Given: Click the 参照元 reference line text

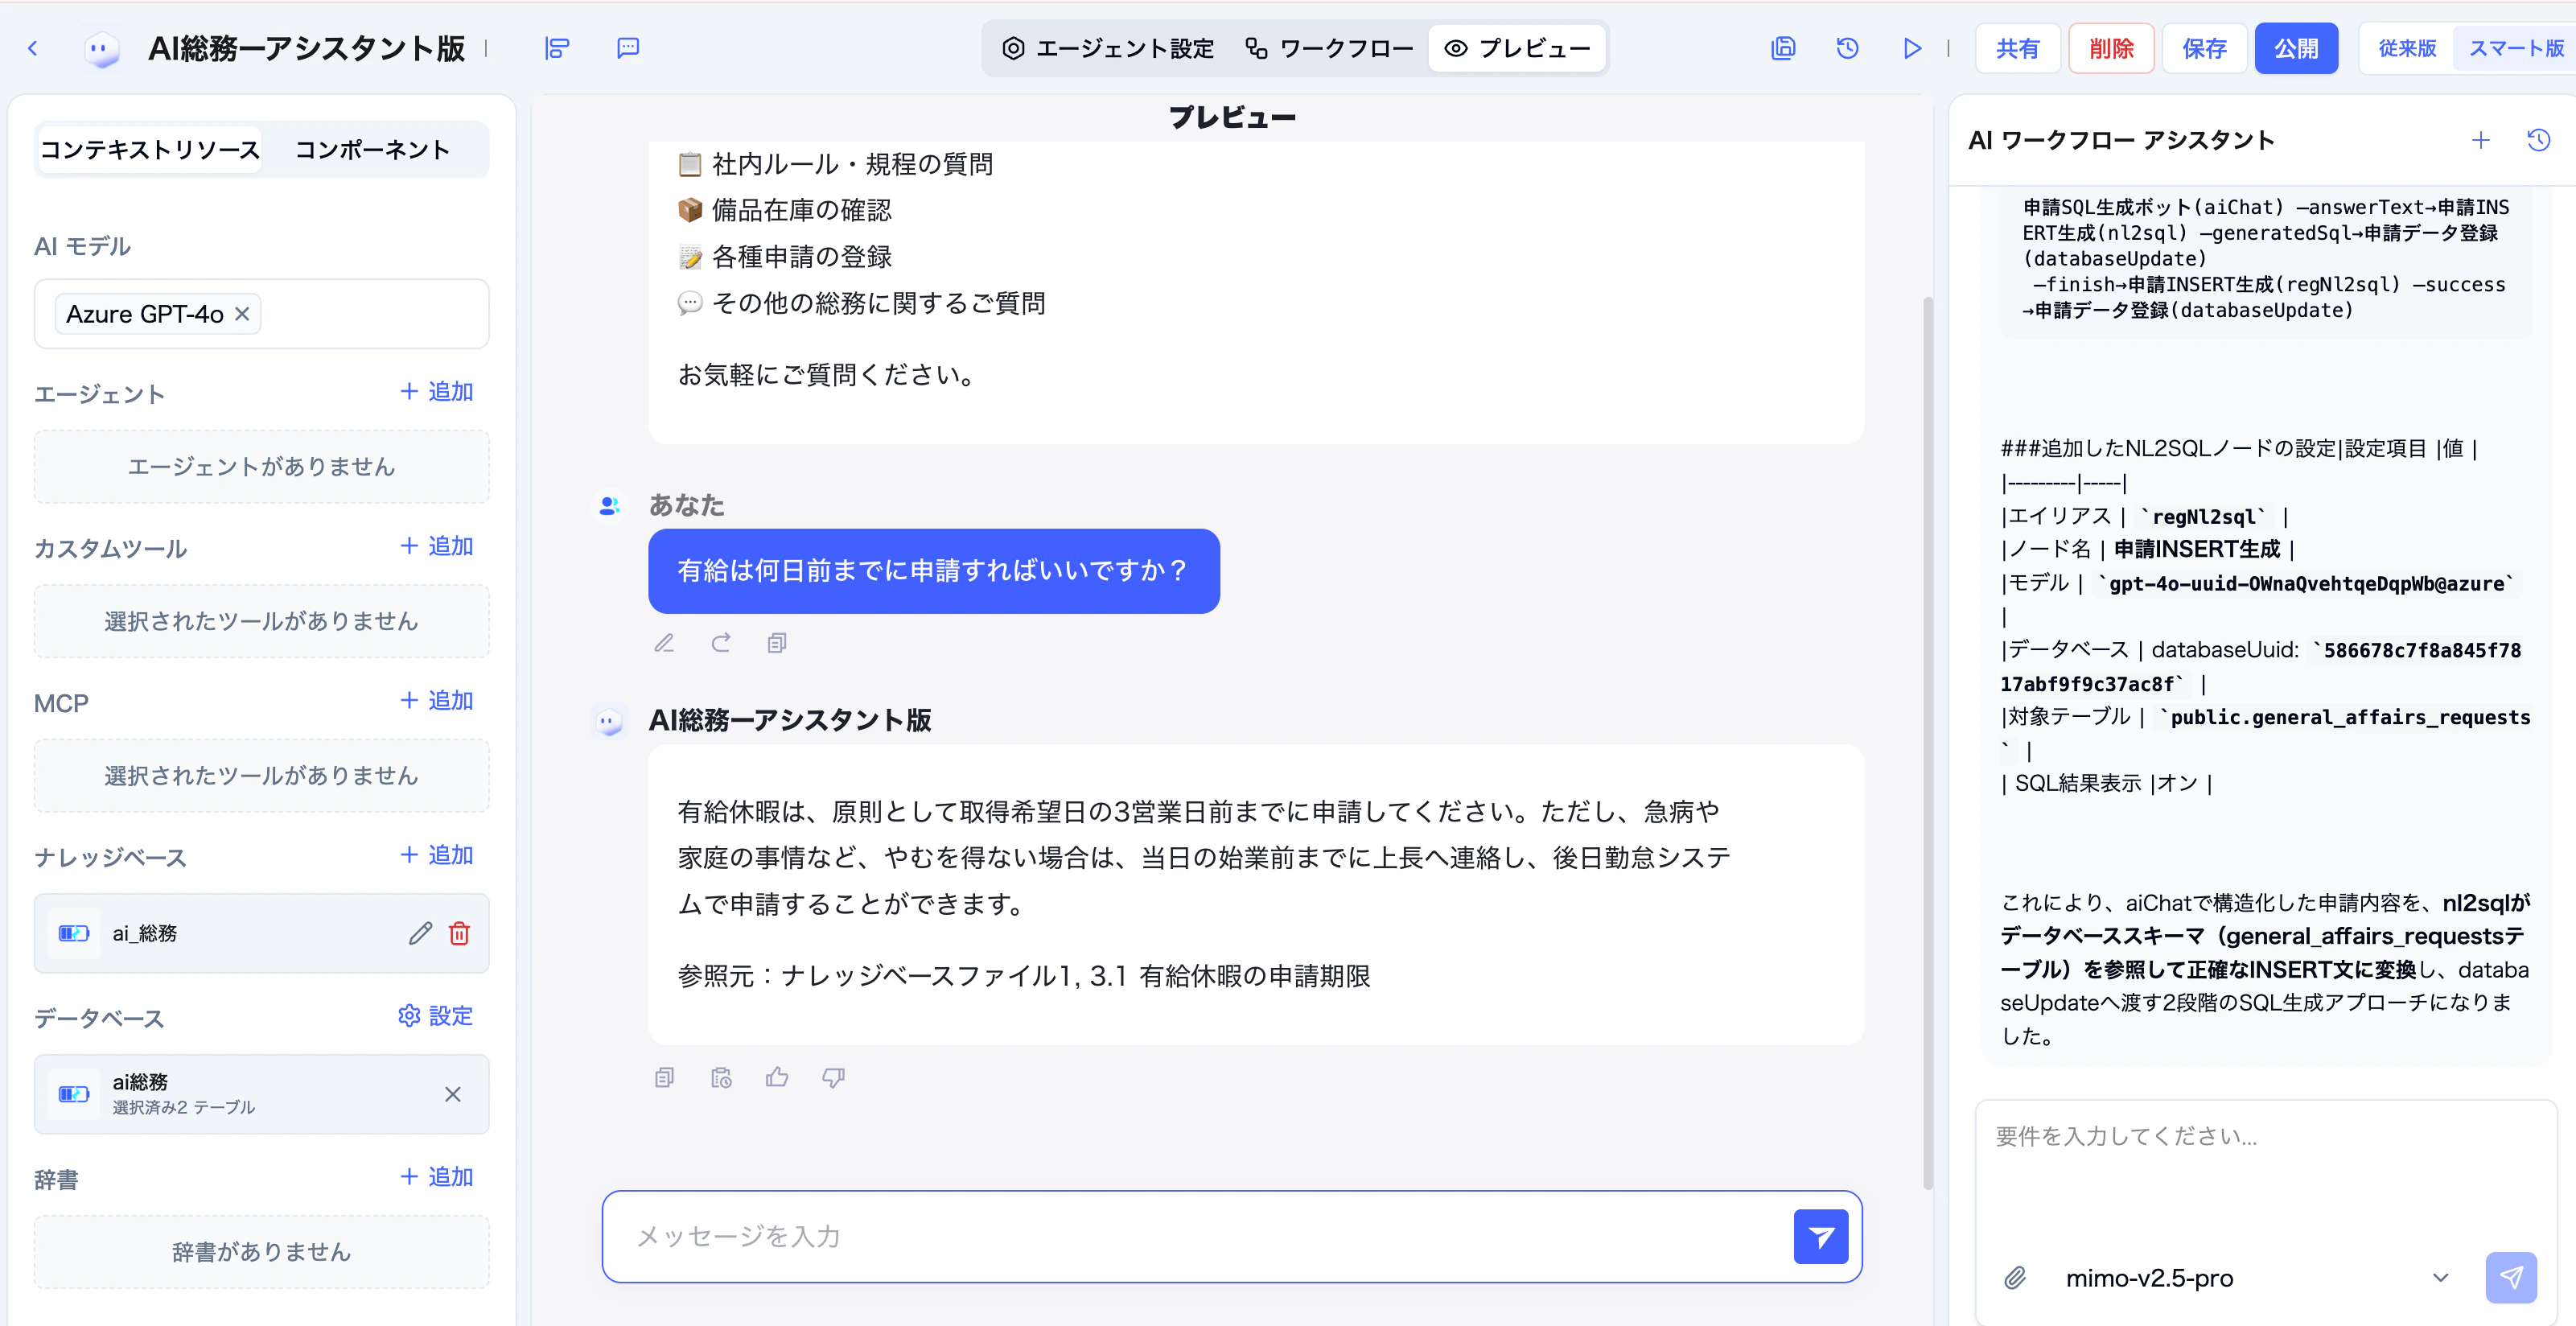Looking at the screenshot, I should tap(1024, 976).
